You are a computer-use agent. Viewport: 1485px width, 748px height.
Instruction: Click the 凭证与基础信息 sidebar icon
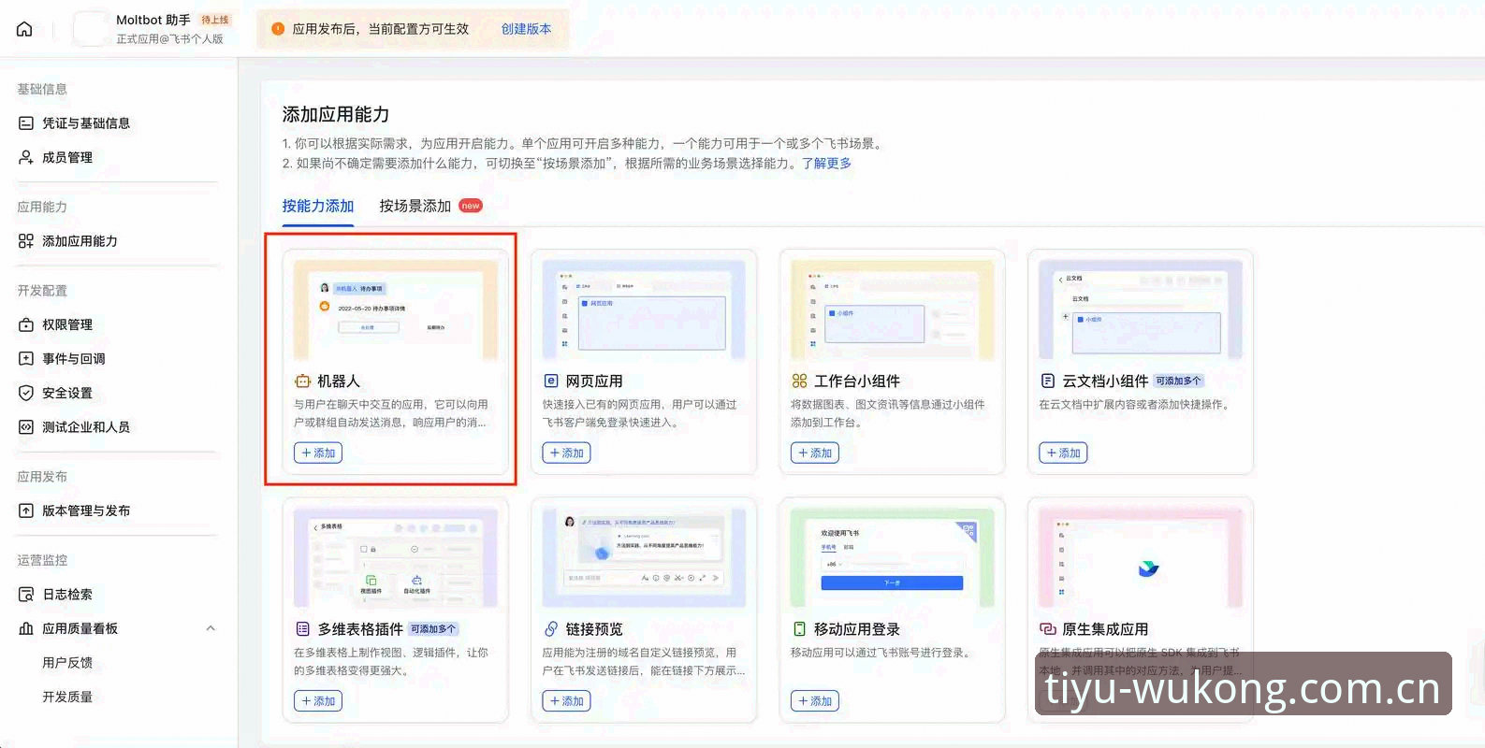coord(26,123)
